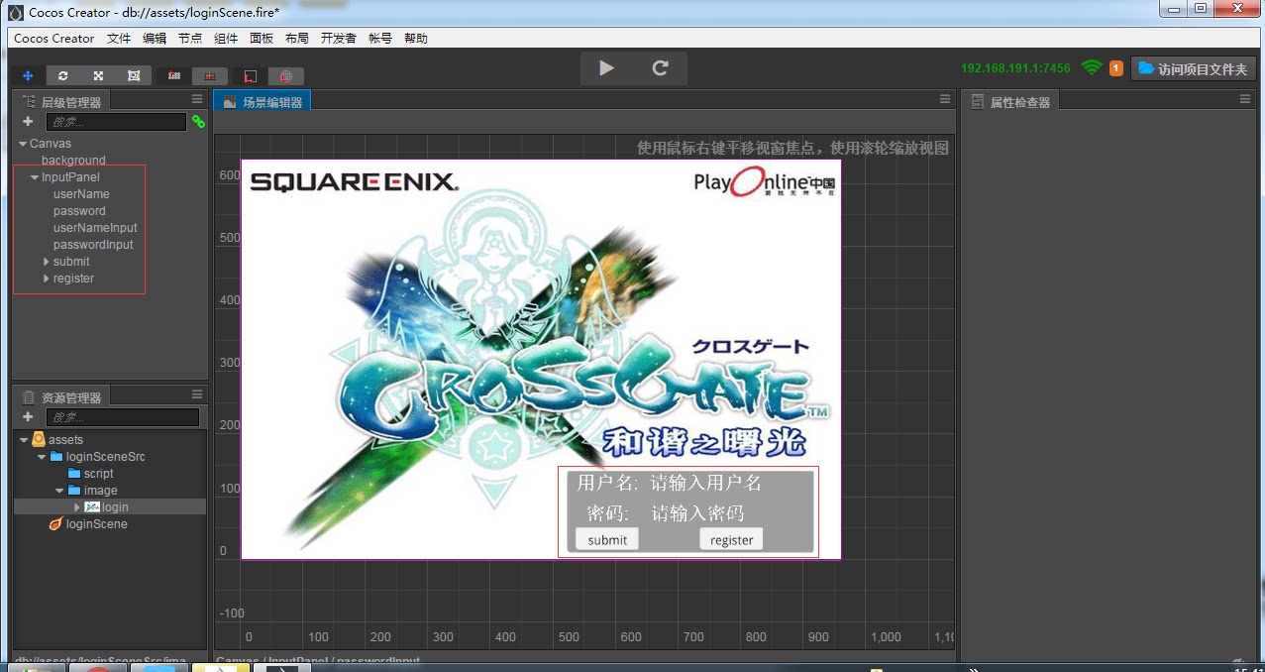This screenshot has height=672, width=1265.
Task: Select the 属性检查器 tab
Action: [x=1010, y=101]
